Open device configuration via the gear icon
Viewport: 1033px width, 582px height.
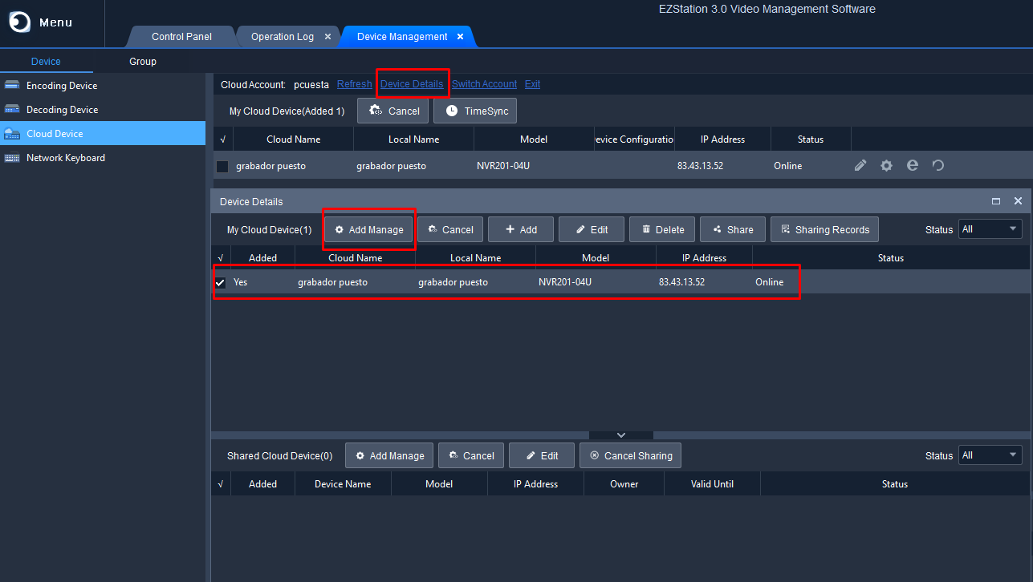[886, 165]
